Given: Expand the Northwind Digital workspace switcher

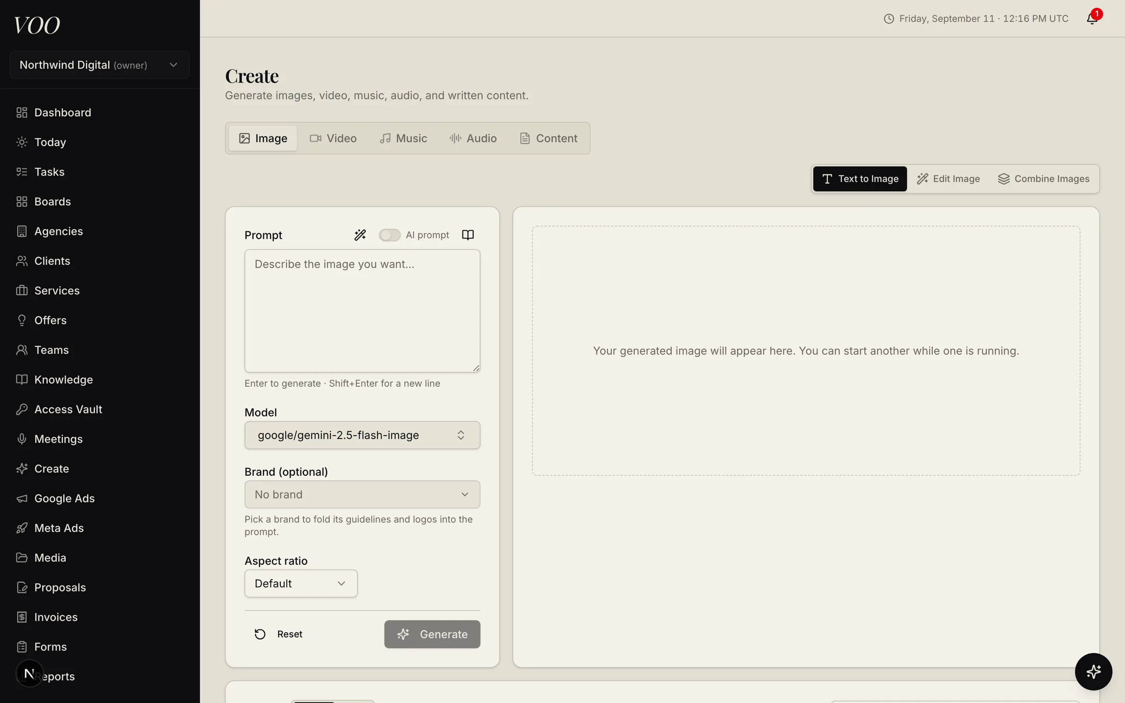Looking at the screenshot, I should [x=100, y=65].
